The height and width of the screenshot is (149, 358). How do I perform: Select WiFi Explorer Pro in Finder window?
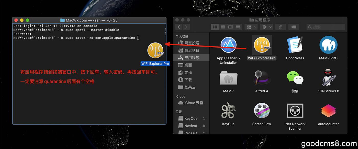click(x=262, y=45)
